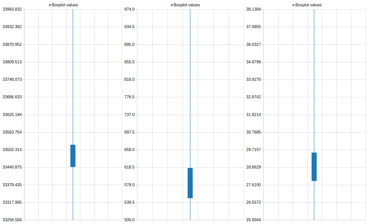
Task: Select 'Boxplot values' legend text in 38.1384-scale chart
Action: pyautogui.click(x=308, y=5)
